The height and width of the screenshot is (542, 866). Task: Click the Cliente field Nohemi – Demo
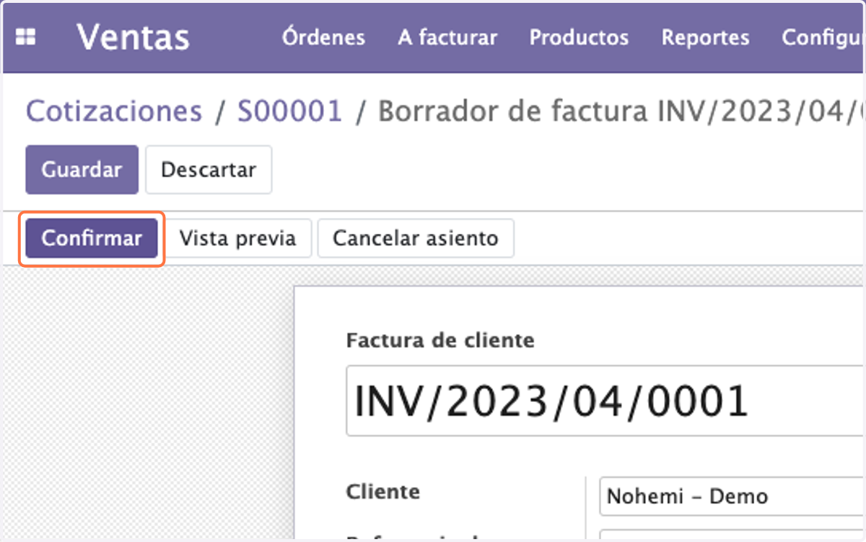click(x=732, y=497)
